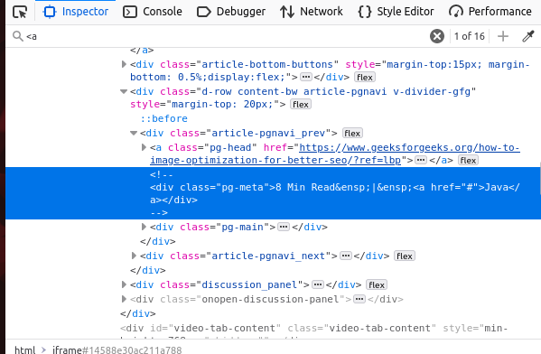
Task: Click the markup panel vertical scrollbar
Action: coord(540,178)
